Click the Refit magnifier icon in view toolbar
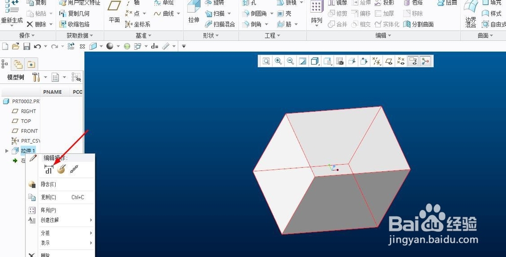 coord(266,61)
